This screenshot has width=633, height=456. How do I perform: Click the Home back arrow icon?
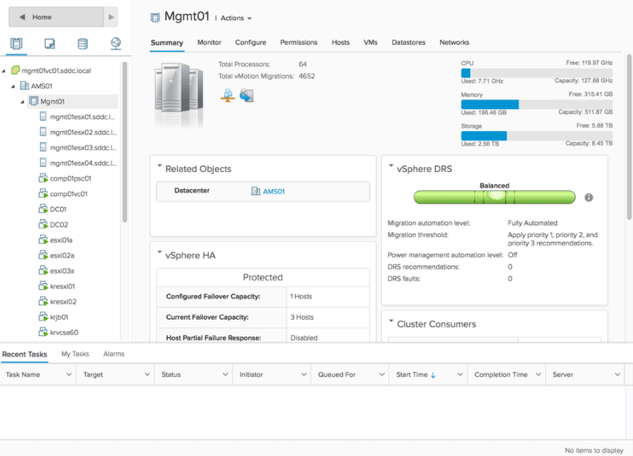click(x=23, y=17)
